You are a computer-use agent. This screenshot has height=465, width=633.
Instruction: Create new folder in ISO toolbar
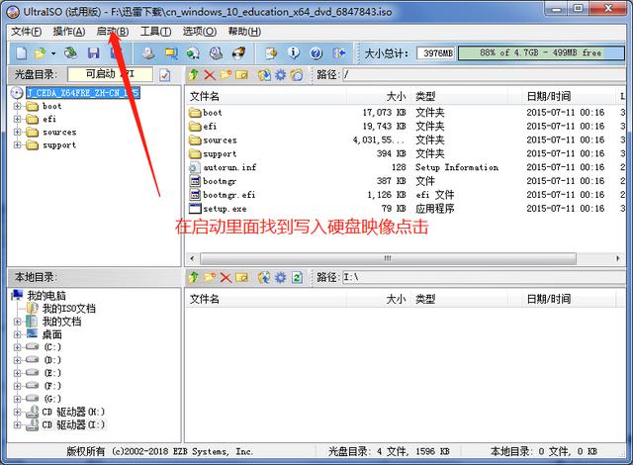pyautogui.click(x=226, y=74)
